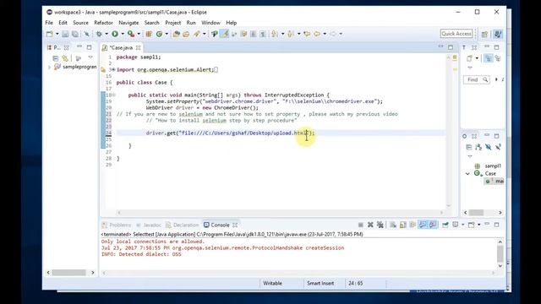Click the Save toolbar icon
Image resolution: width=541 pixels, height=304 pixels.
pyautogui.click(x=65, y=34)
